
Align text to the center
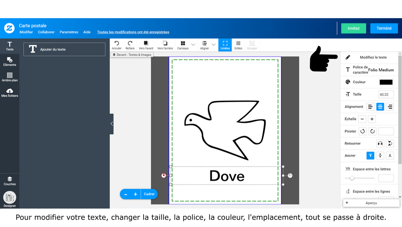[x=380, y=107]
